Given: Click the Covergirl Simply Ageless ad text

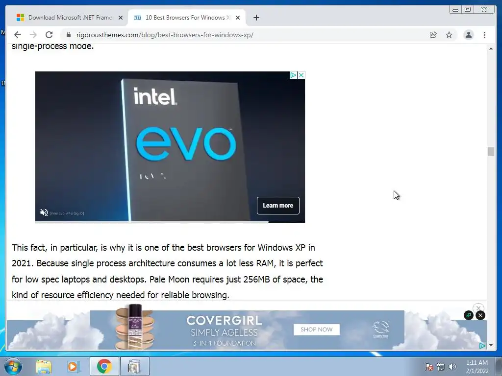Looking at the screenshot, I should click(224, 332).
